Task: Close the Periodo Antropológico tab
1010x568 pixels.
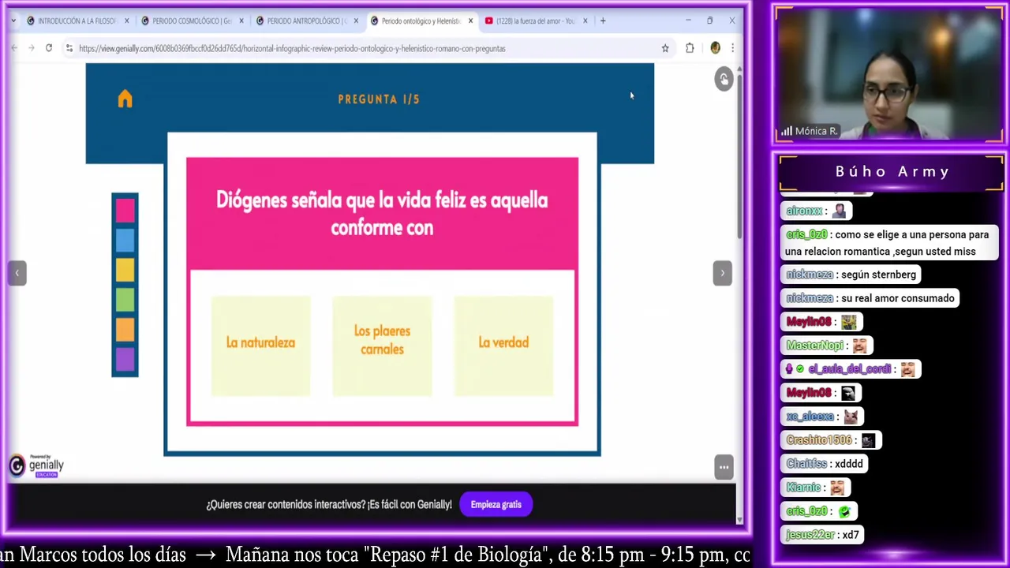Action: click(356, 21)
